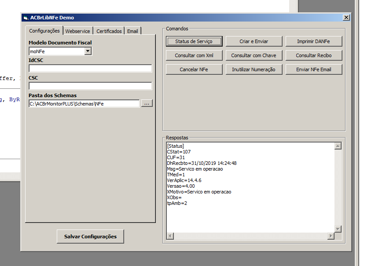This screenshot has width=371, height=266.
Task: Click the Status de Serviço button
Action: [x=194, y=41]
